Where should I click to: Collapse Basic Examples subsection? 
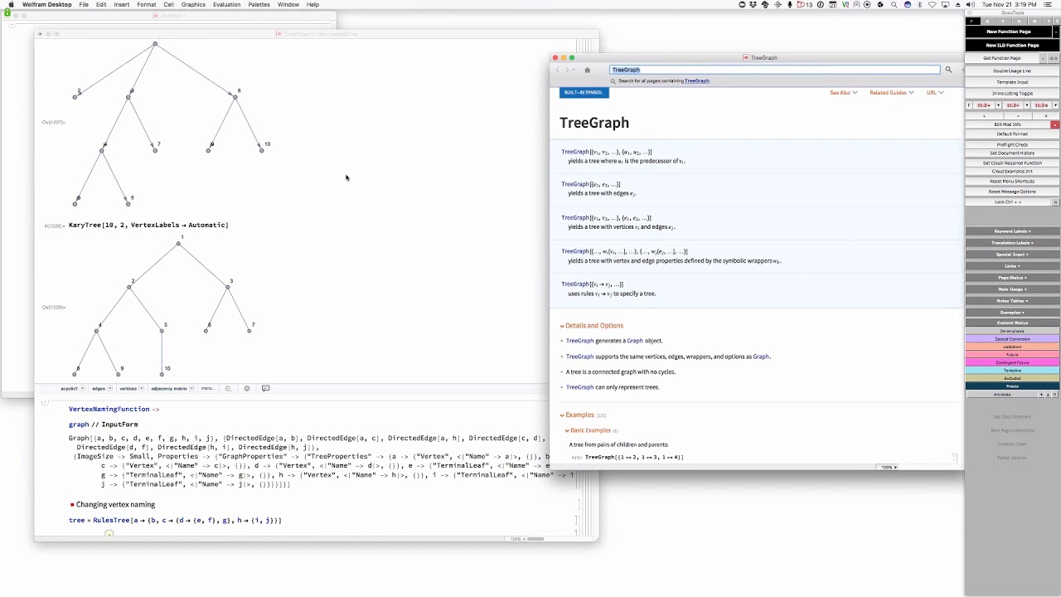[568, 430]
